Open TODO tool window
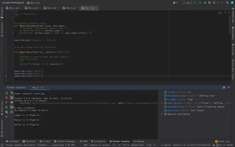235x147 pixels. pyautogui.click(x=84, y=141)
